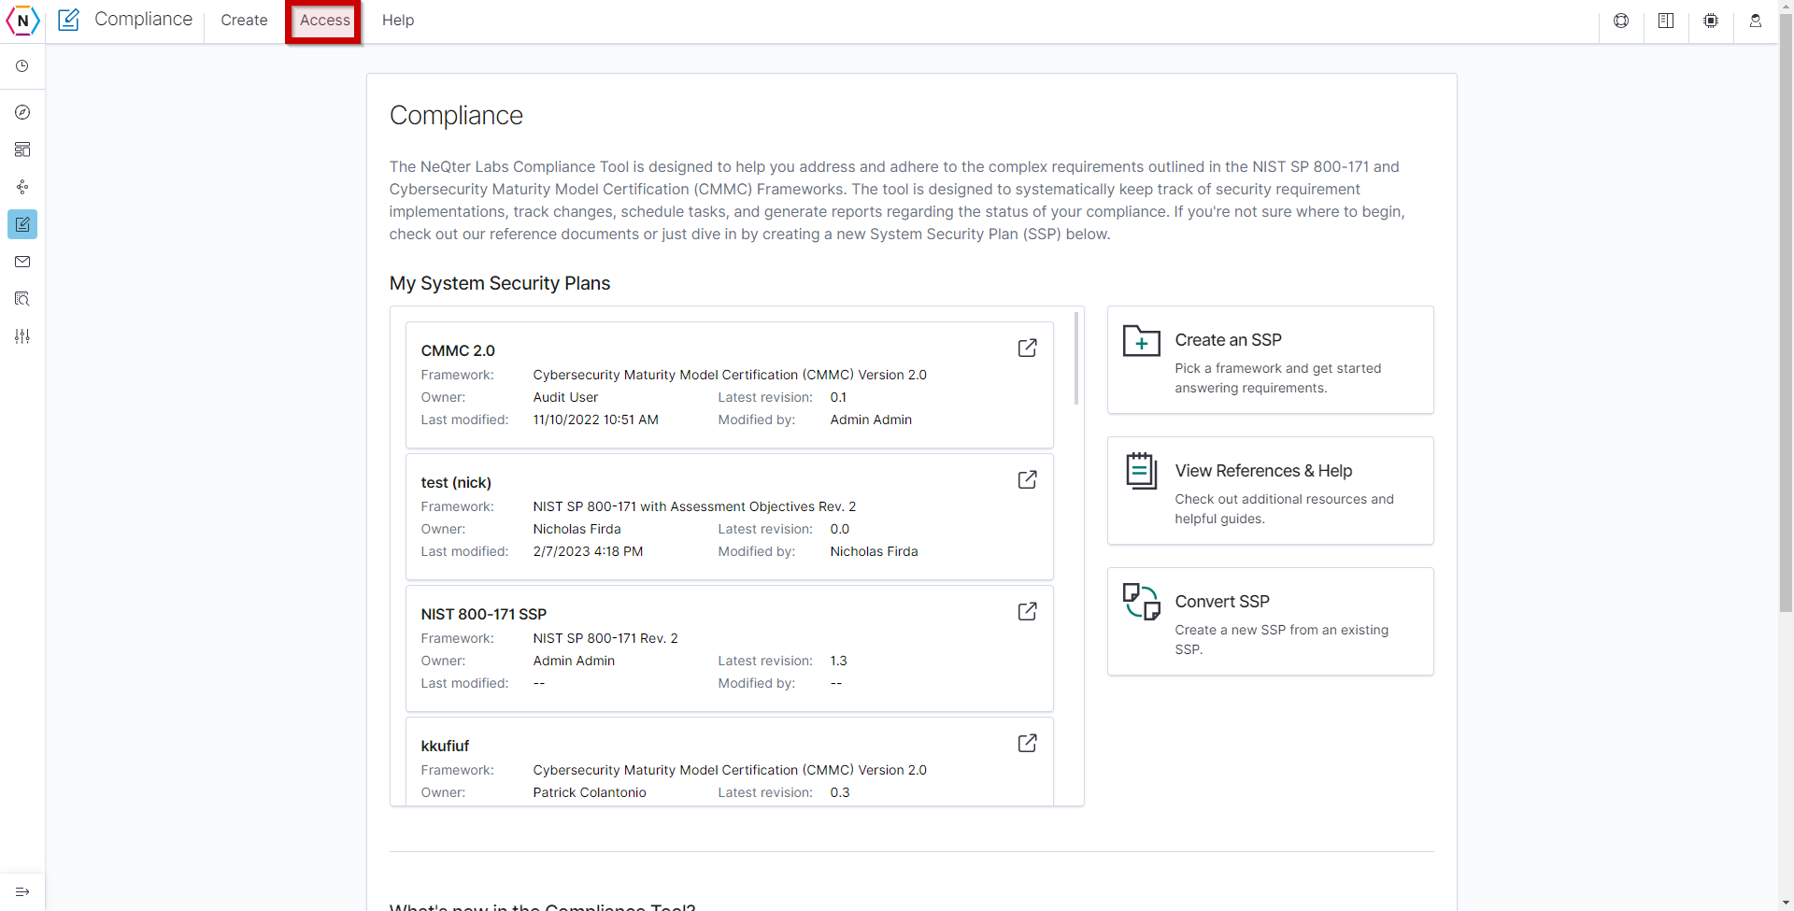Open the sliders settings sidebar icon
Image resolution: width=1794 pixels, height=911 pixels.
click(x=22, y=336)
